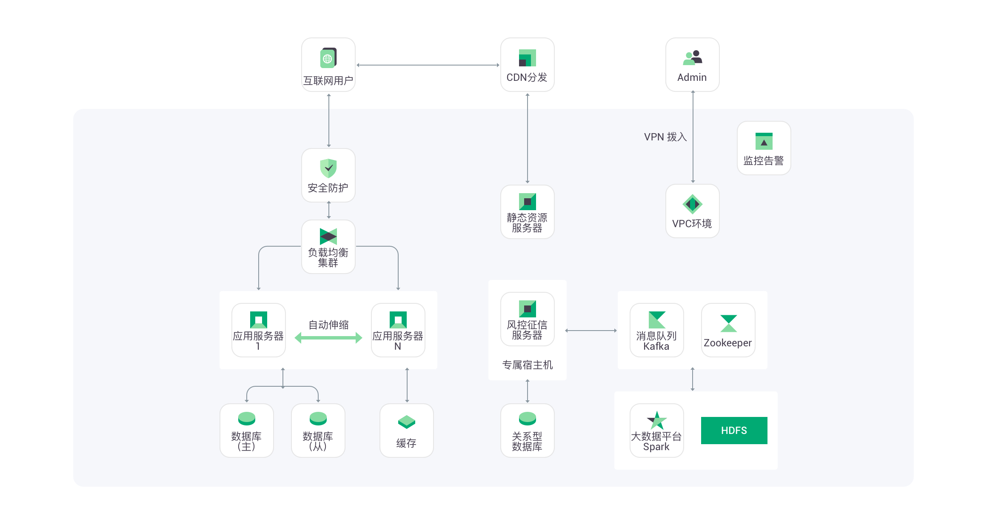
Task: Select the 缓存 label text
Action: (406, 443)
